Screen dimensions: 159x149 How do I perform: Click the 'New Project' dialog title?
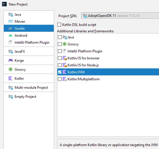(18, 4)
